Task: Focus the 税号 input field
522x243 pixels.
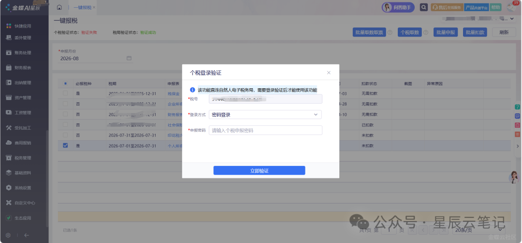Action: coord(265,99)
